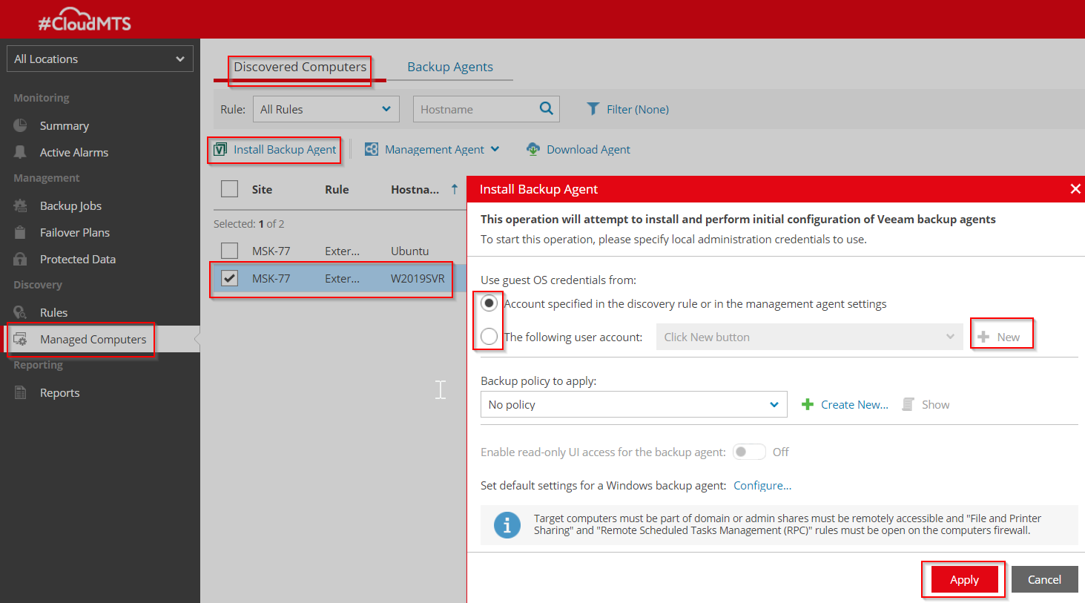This screenshot has width=1085, height=603.
Task: Select 'The following user account' radio button
Action: pyautogui.click(x=489, y=337)
